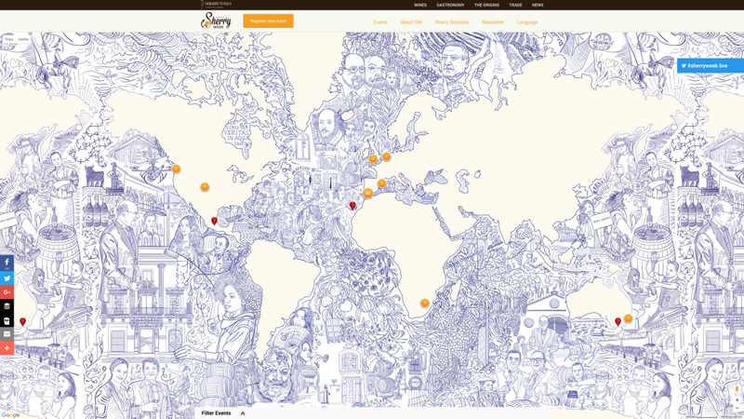Share on Google Plus sidebar icon
The height and width of the screenshot is (419, 744).
(7, 292)
